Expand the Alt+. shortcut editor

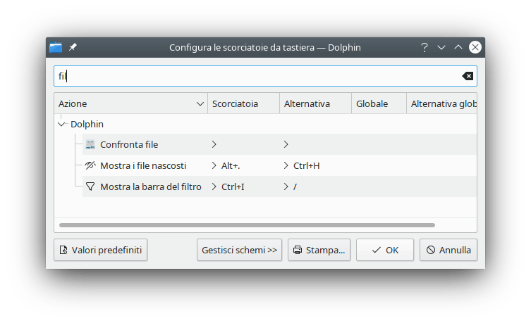click(214, 165)
